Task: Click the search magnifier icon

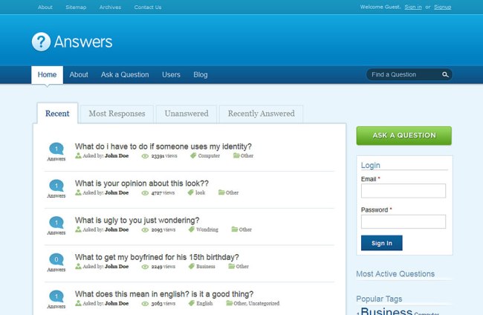Action: point(445,74)
